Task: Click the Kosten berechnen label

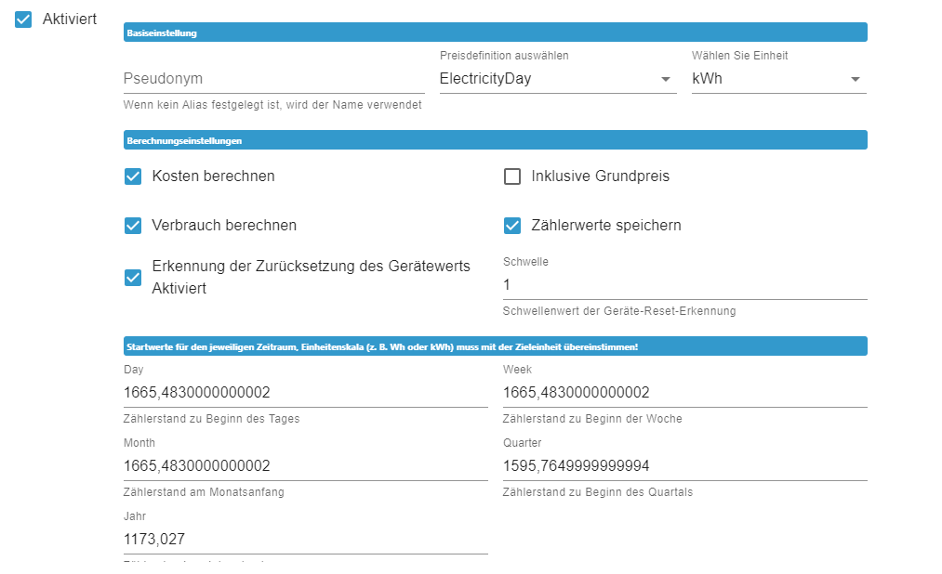Action: 213,176
